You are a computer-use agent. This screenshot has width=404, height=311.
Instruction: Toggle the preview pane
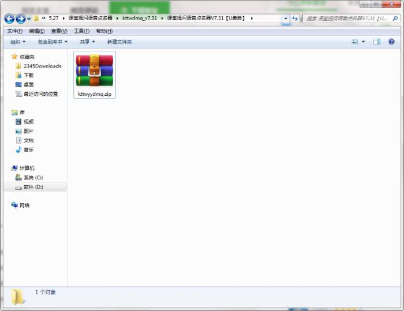tap(377, 42)
